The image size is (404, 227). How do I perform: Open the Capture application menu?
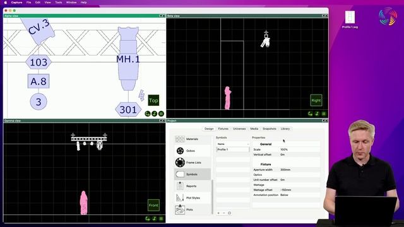point(16,3)
